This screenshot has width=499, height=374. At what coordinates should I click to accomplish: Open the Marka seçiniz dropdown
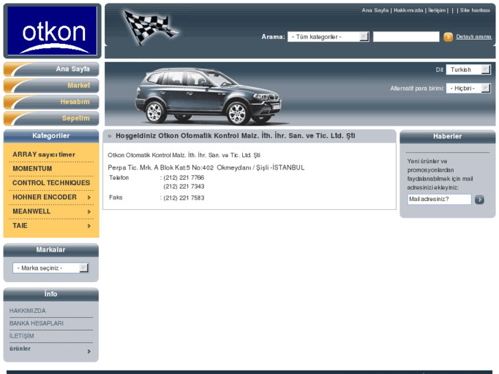coord(51,268)
